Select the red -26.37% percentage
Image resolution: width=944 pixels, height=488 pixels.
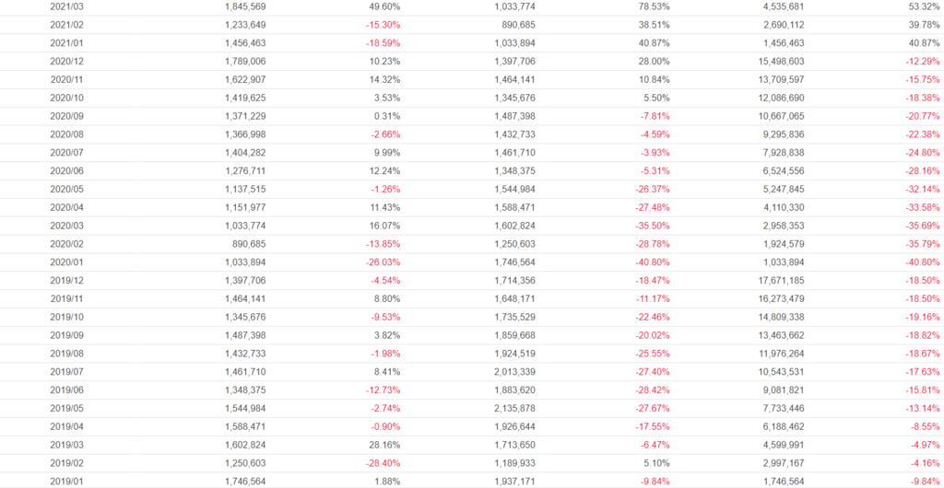[x=650, y=189]
